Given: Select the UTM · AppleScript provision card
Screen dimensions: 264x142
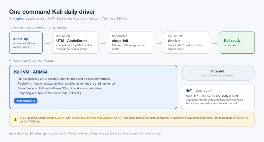Looking at the screenshot, I should click(75, 43).
